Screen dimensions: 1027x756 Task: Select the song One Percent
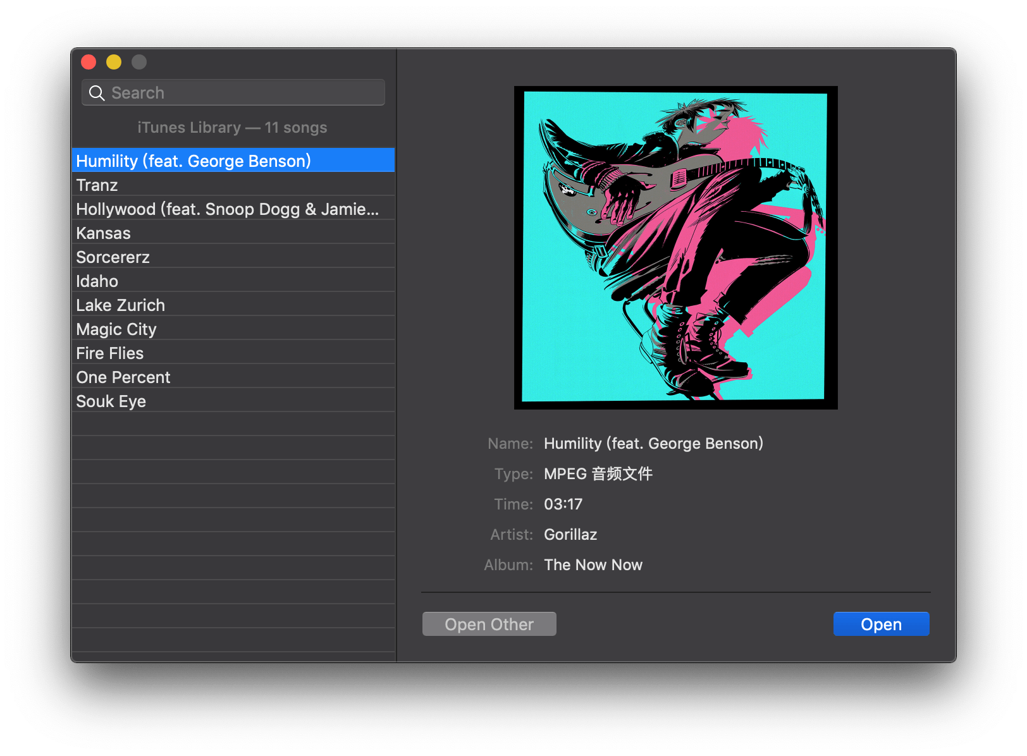[233, 377]
